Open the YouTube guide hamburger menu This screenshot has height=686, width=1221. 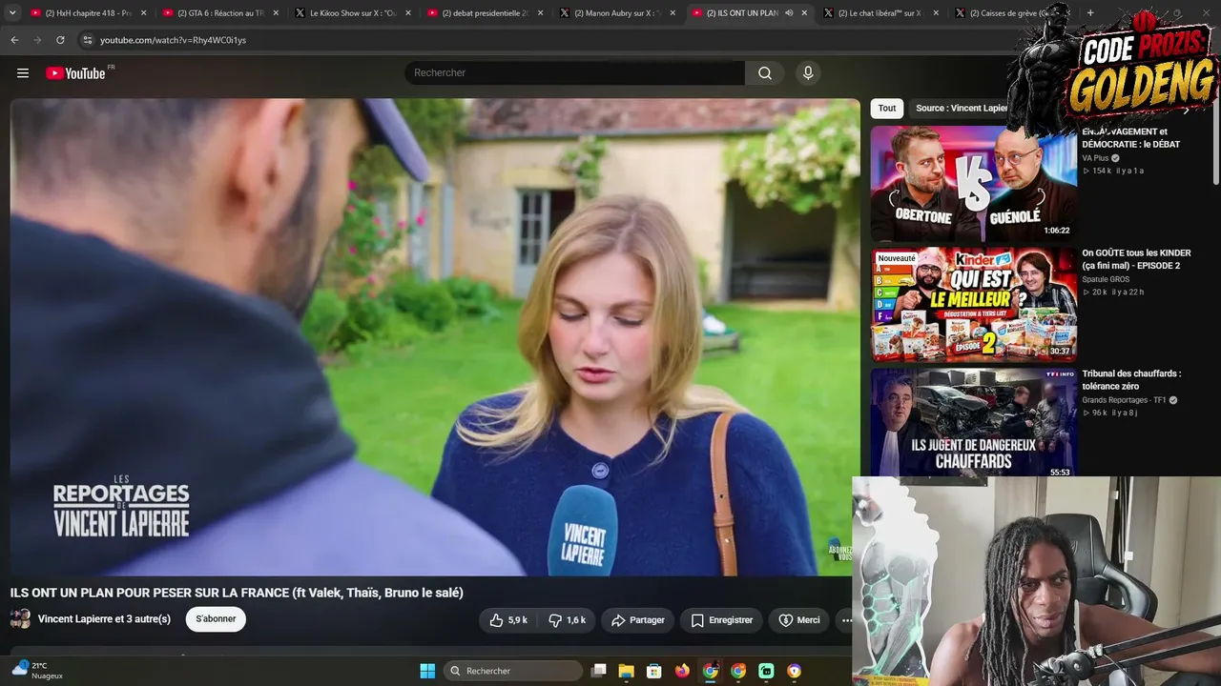[23, 73]
